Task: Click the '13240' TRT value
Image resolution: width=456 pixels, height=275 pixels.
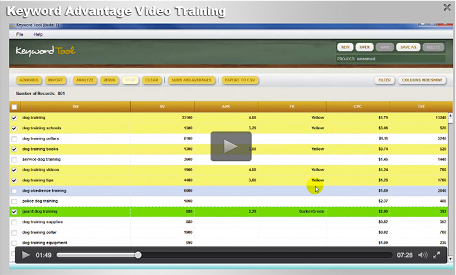Action: point(441,117)
